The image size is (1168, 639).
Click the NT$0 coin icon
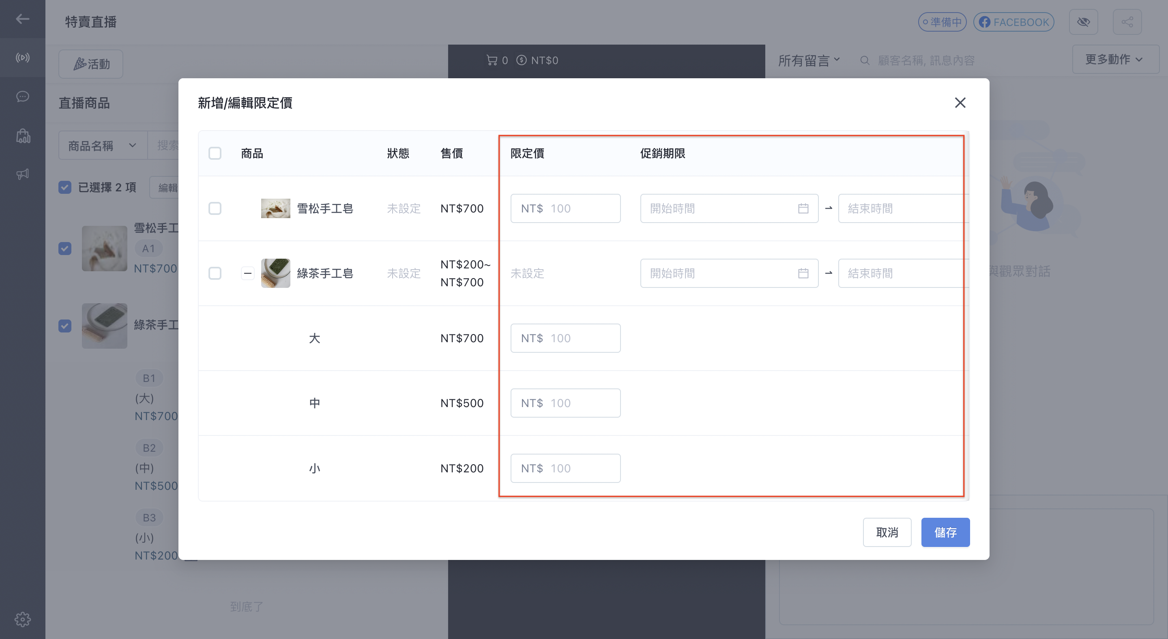click(x=522, y=60)
